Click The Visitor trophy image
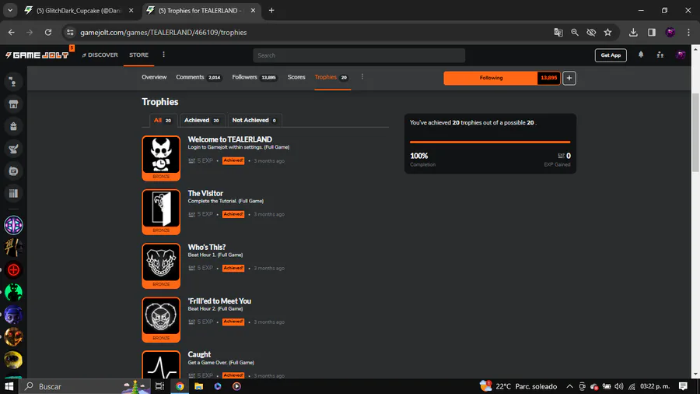The width and height of the screenshot is (700, 394). (x=161, y=212)
